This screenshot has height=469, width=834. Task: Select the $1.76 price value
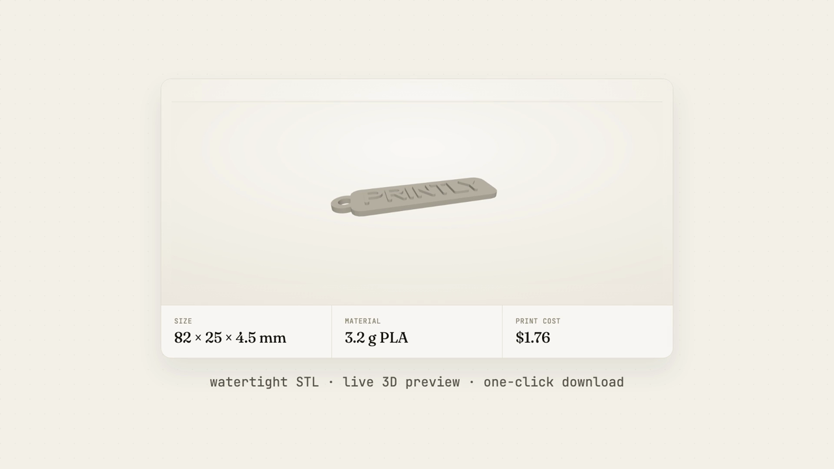pos(532,337)
